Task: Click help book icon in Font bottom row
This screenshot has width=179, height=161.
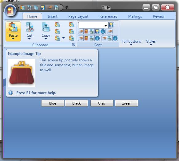Action: click(86, 38)
